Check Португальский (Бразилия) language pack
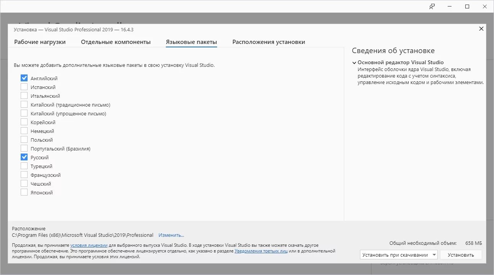The image size is (494, 275). [x=24, y=148]
